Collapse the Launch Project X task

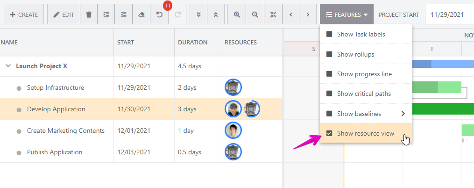point(8,66)
